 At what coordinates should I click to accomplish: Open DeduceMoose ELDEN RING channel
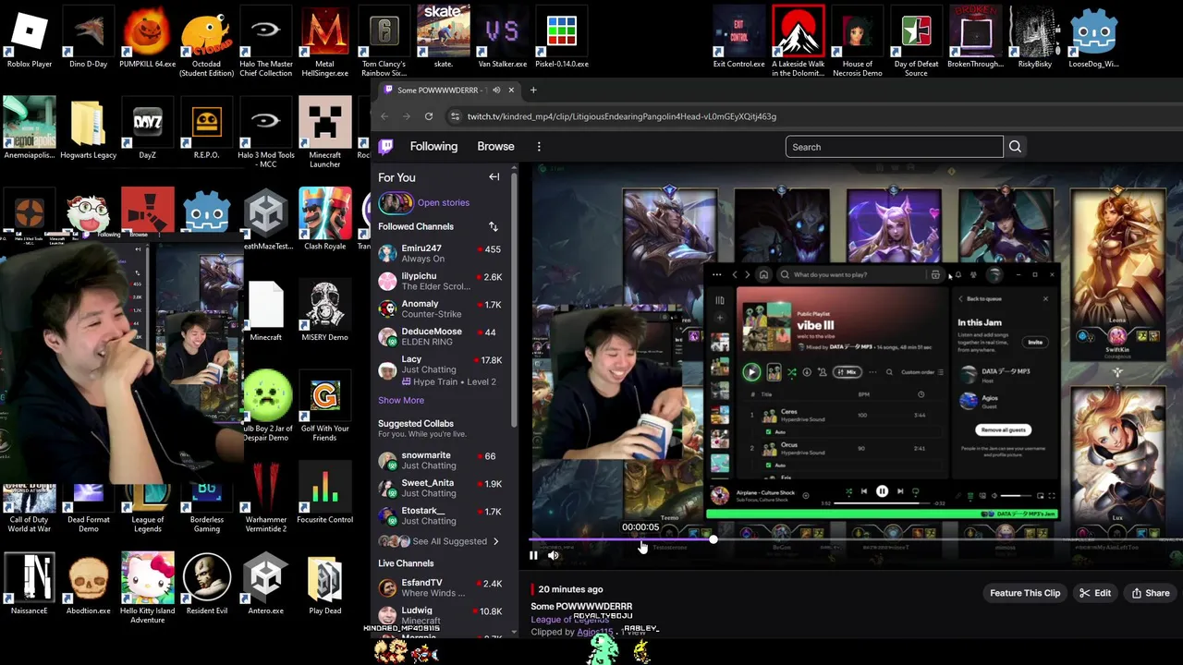[x=440, y=336]
